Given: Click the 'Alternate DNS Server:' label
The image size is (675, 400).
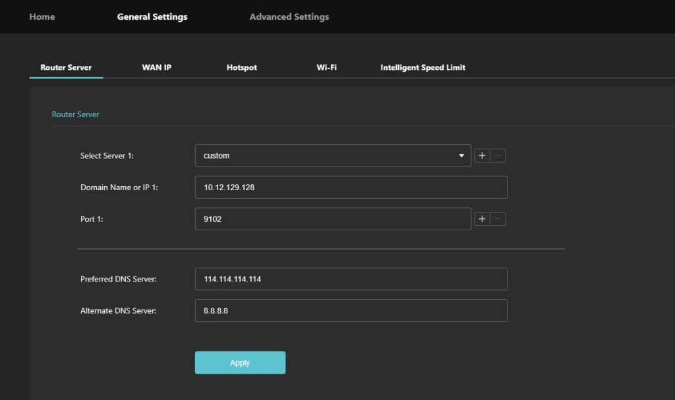Looking at the screenshot, I should pos(119,311).
